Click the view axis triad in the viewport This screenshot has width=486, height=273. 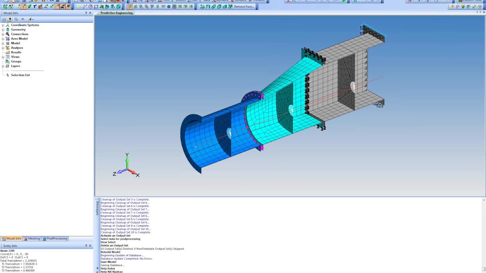coord(126,166)
